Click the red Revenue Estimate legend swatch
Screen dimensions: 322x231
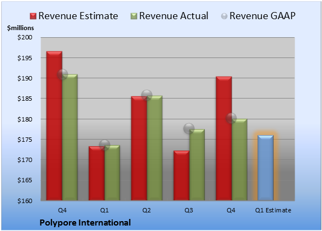click(x=33, y=16)
